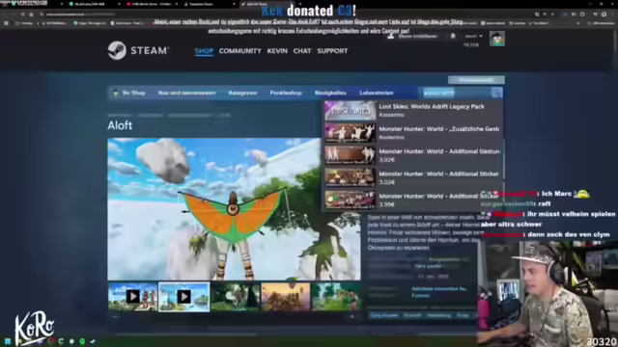618x347 pixels.
Task: Open the SHOP menu
Action: (x=204, y=51)
